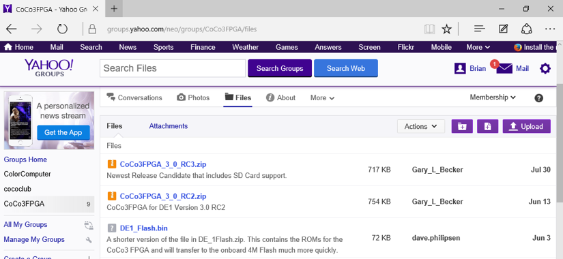
Task: Select the Files group tab
Action: pos(237,97)
